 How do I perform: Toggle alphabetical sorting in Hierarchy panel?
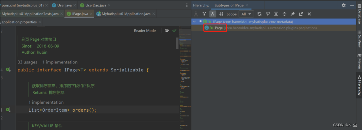[x=221, y=14]
